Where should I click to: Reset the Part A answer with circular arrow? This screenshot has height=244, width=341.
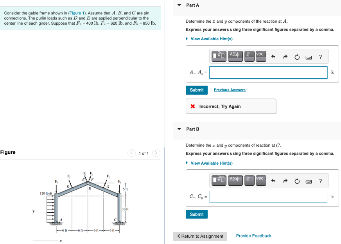tap(297, 56)
